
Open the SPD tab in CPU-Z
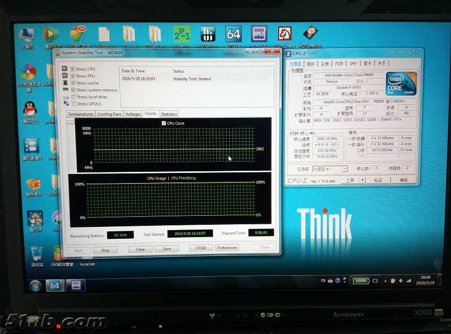[353, 63]
